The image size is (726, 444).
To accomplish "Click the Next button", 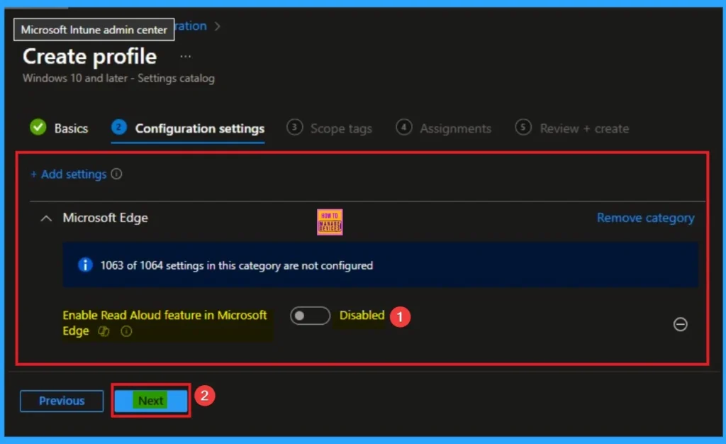I will (x=151, y=401).
